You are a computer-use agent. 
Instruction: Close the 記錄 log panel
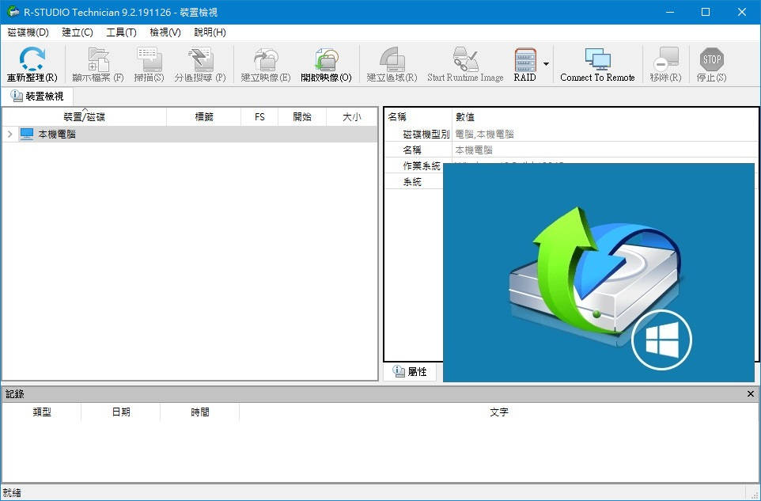point(750,393)
